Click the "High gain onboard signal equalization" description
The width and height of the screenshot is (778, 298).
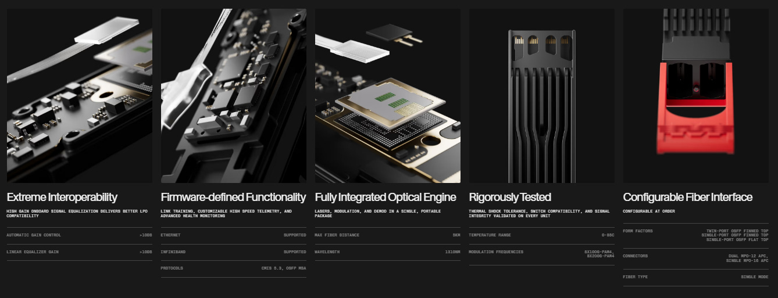(78, 214)
